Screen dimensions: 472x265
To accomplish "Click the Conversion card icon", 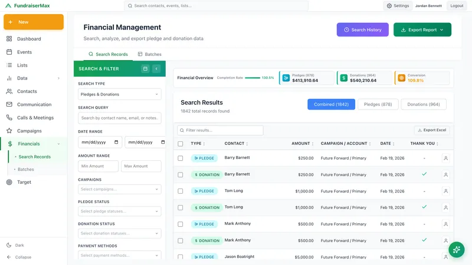I will 402,78.
